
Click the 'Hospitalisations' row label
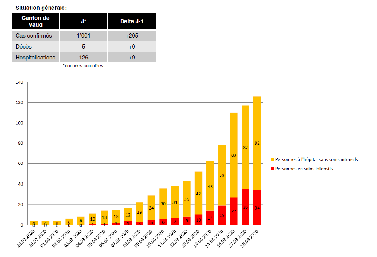(x=35, y=58)
